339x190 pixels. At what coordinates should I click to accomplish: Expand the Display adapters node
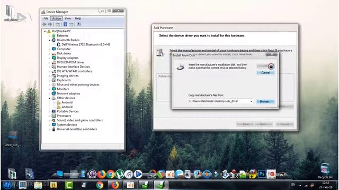click(49, 58)
